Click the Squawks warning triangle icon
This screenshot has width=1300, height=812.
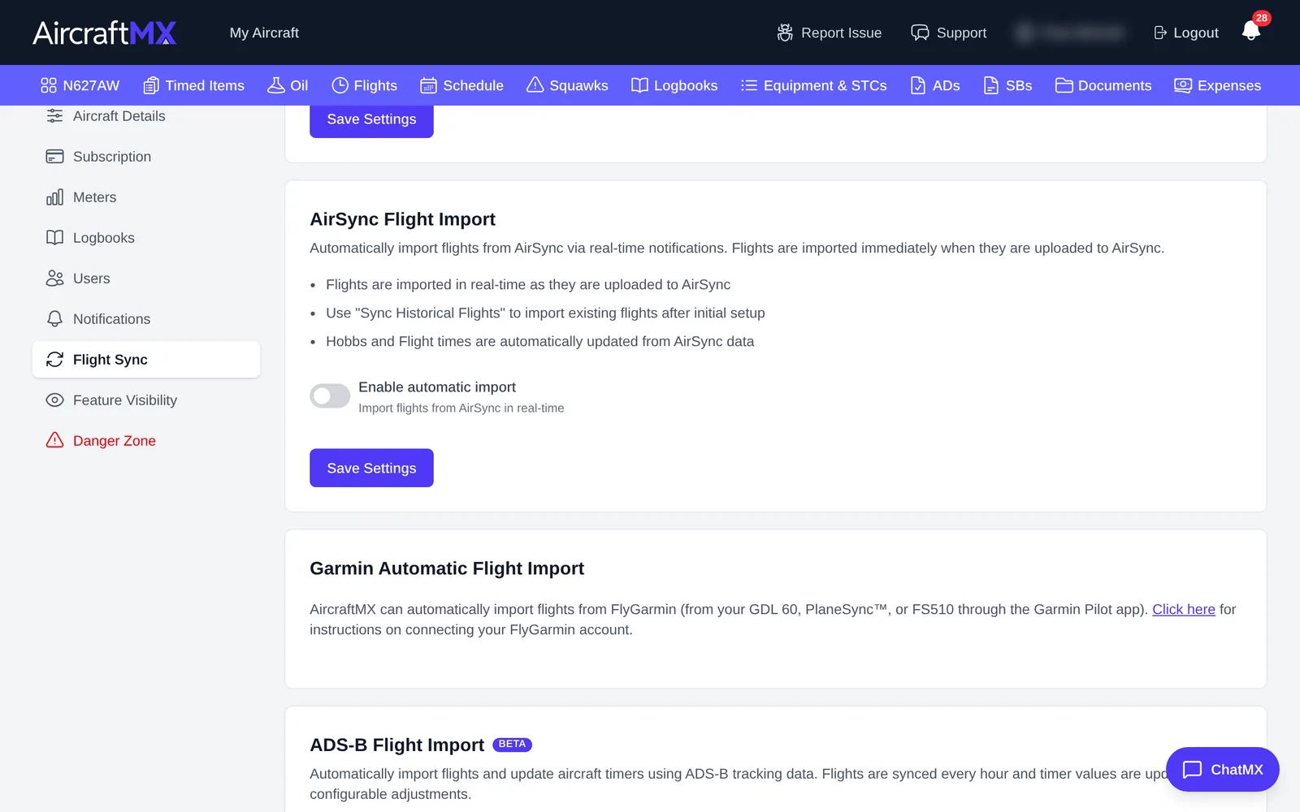(535, 85)
